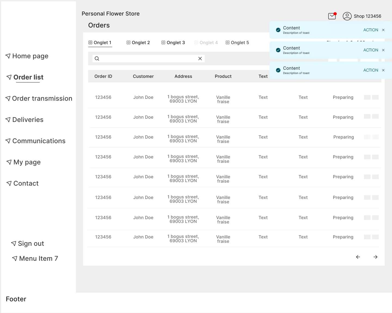The height and width of the screenshot is (313, 392).
Task: Open the mail notifications icon
Action: (x=332, y=16)
